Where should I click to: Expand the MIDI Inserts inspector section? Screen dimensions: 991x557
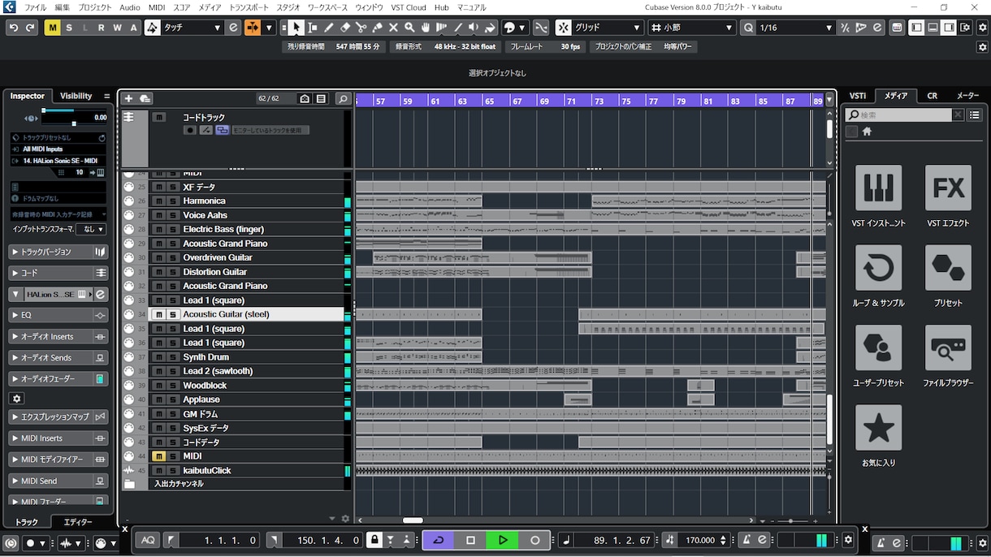tap(58, 438)
